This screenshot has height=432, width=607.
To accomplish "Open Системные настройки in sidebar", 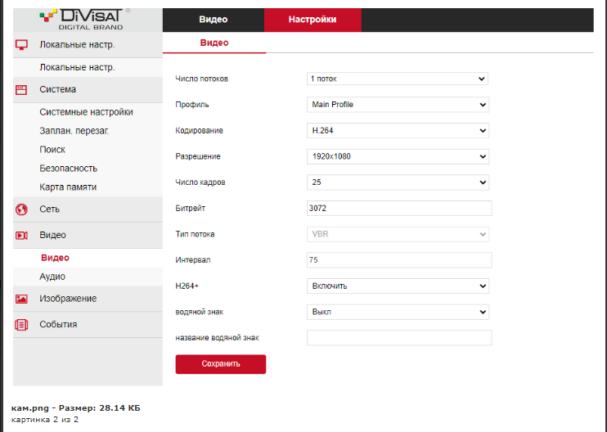I will (86, 112).
